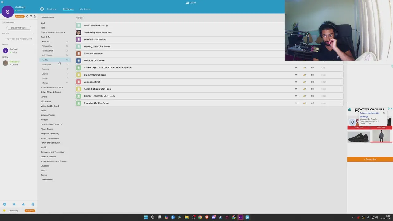This screenshot has height=221, width=393.
Task: Click the clock and date in taskbar
Action: [385, 217]
